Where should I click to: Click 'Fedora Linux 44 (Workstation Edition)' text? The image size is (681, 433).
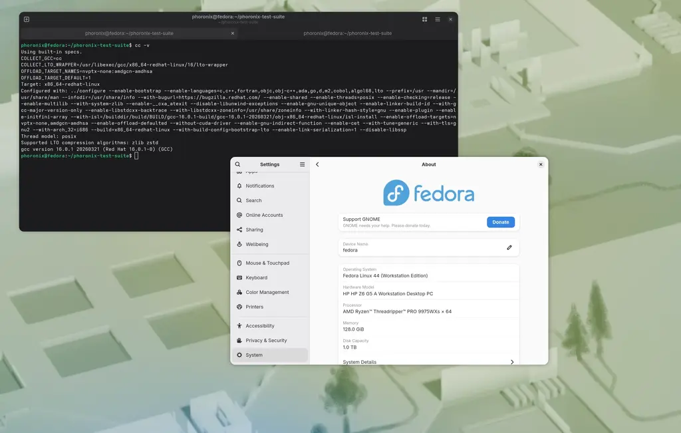click(x=385, y=276)
